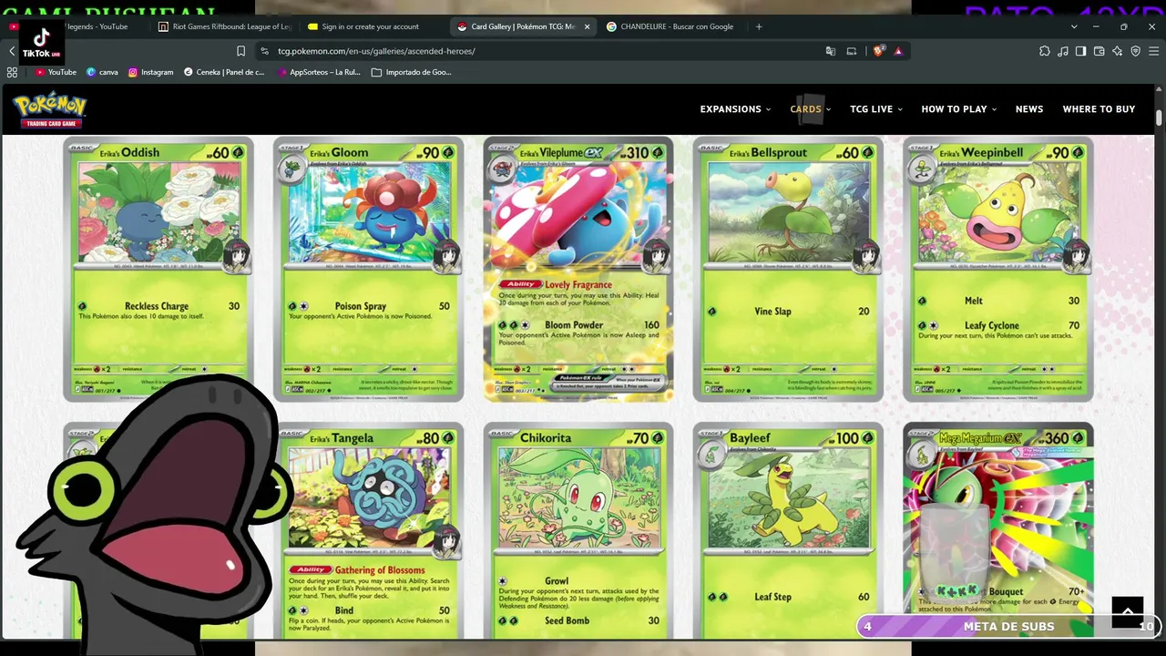The height and width of the screenshot is (656, 1166).
Task: Toggle the browser sidebar panel icon
Action: (x=1080, y=51)
